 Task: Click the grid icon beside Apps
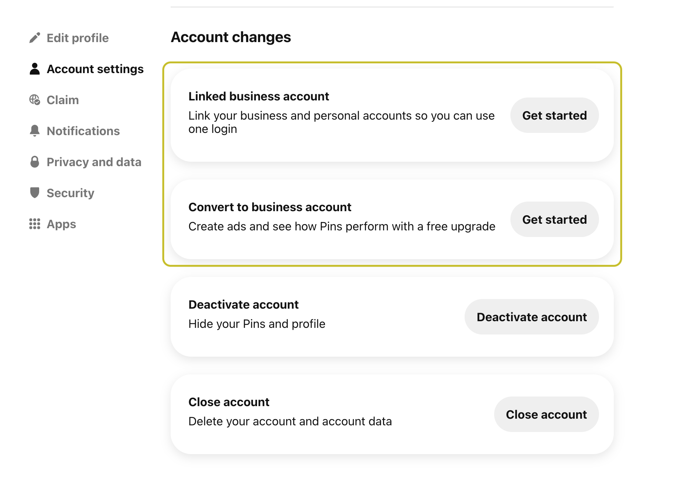(x=35, y=224)
